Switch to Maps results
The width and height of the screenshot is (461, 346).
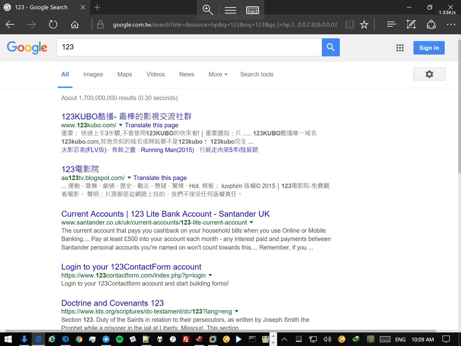[x=125, y=74]
